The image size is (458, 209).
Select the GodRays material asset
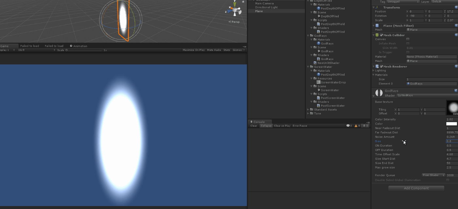(325, 43)
